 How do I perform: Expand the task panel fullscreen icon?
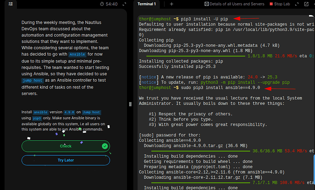click(x=124, y=4)
